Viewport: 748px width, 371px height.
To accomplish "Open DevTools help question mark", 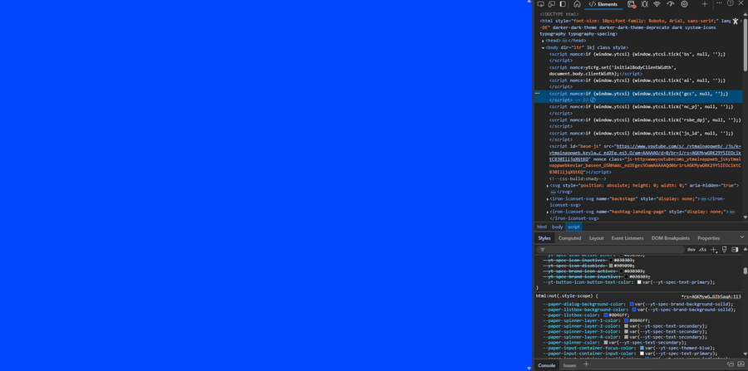I will click(731, 3).
